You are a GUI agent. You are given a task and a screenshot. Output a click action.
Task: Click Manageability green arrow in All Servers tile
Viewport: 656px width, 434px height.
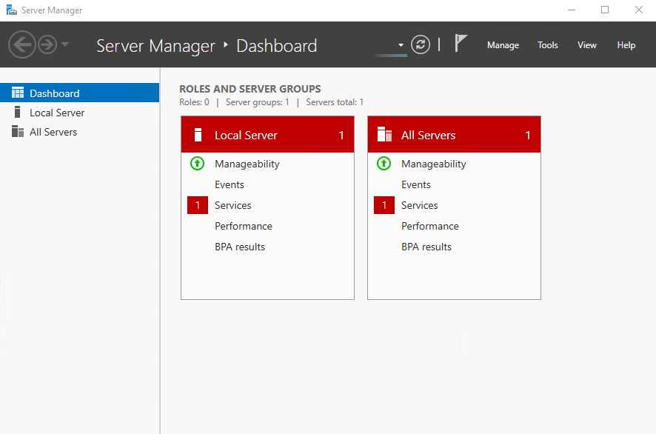(x=384, y=164)
